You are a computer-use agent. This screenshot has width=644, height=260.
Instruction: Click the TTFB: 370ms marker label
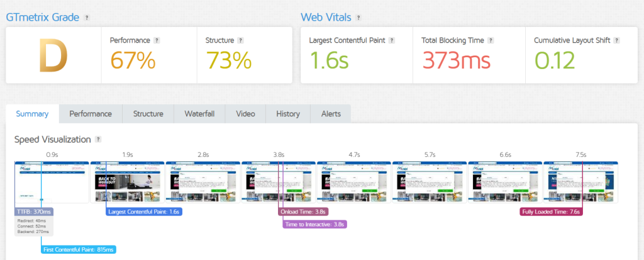coord(34,212)
